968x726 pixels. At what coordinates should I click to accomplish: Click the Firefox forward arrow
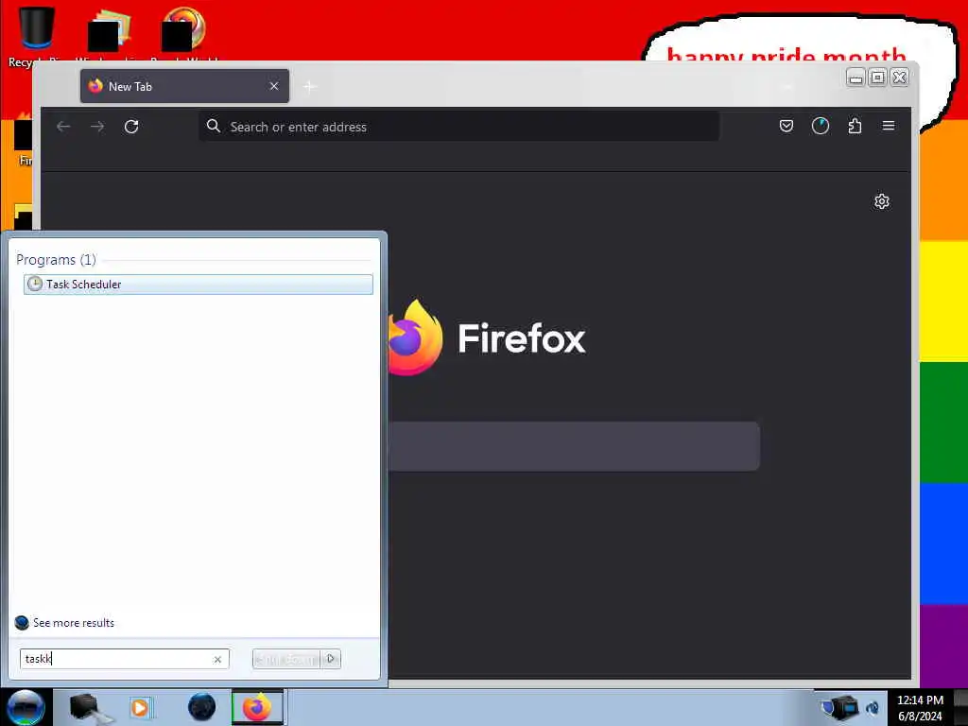pyautogui.click(x=97, y=127)
